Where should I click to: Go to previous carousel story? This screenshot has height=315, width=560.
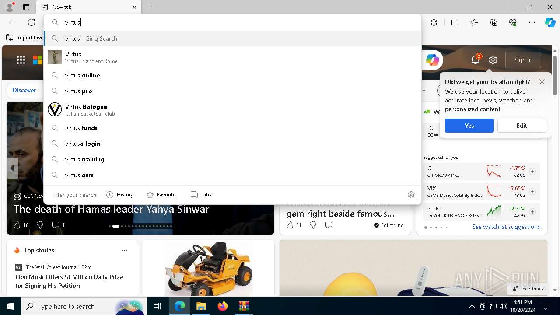(13, 168)
